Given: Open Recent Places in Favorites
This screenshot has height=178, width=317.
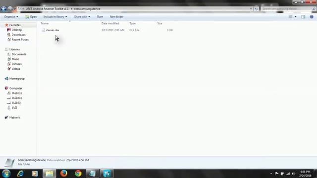Looking at the screenshot, I should (x=20, y=40).
